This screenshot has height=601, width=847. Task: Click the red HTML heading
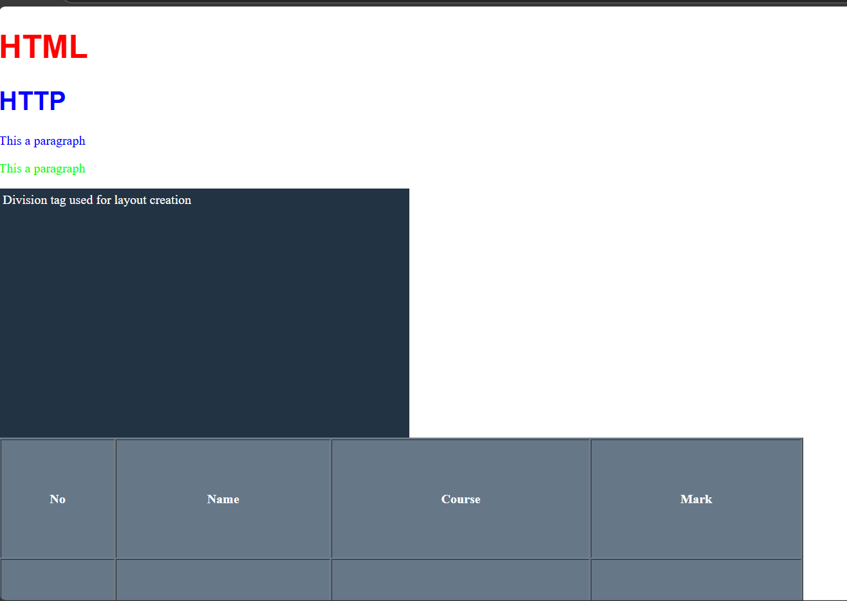coord(42,46)
